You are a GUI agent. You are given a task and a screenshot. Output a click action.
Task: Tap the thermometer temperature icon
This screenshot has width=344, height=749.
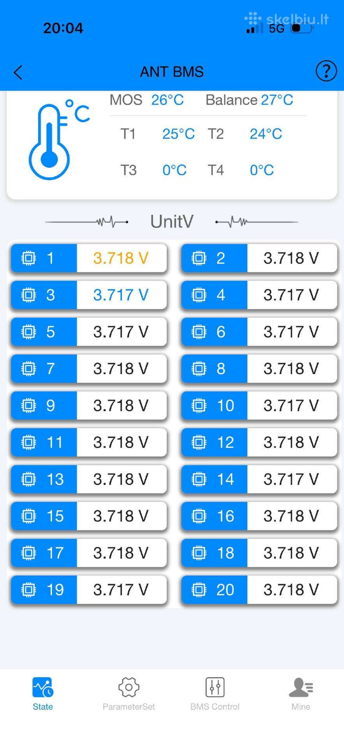coord(58,139)
